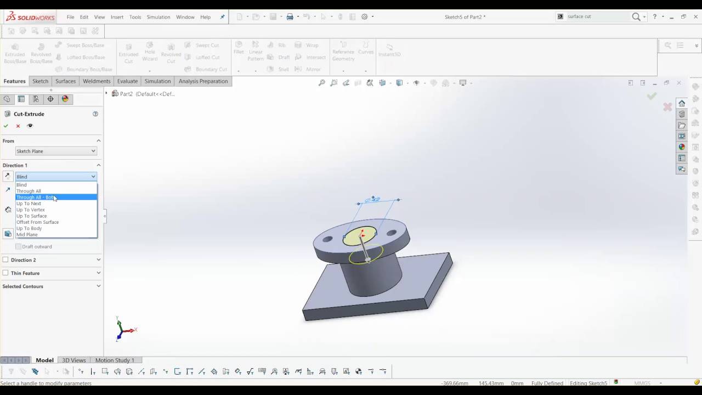This screenshot has height=395, width=702.
Task: Click the search commands input field
Action: click(598, 16)
